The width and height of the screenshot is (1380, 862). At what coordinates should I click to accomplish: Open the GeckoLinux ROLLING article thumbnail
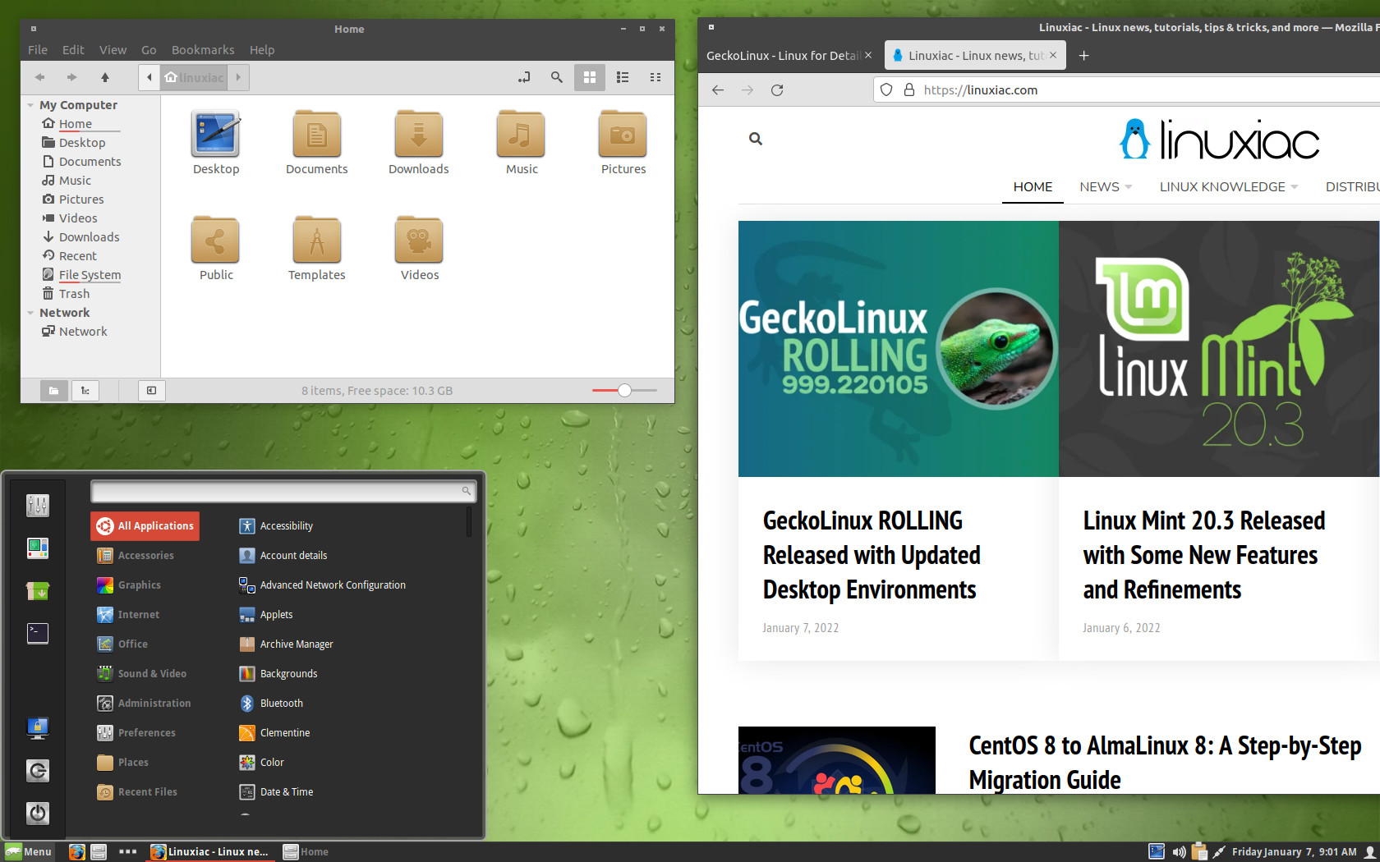coord(899,349)
